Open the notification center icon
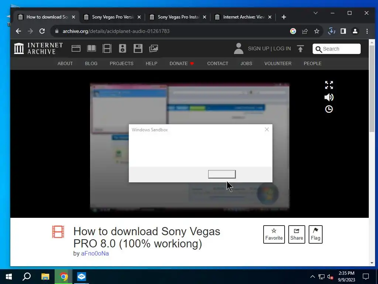Image resolution: width=378 pixels, height=284 pixels. 366,277
